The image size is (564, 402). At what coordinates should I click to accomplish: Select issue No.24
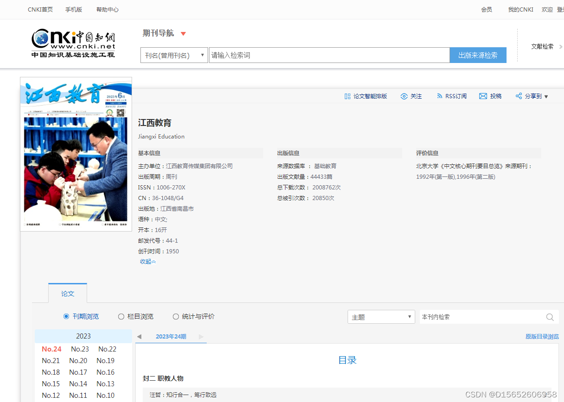tap(51, 349)
